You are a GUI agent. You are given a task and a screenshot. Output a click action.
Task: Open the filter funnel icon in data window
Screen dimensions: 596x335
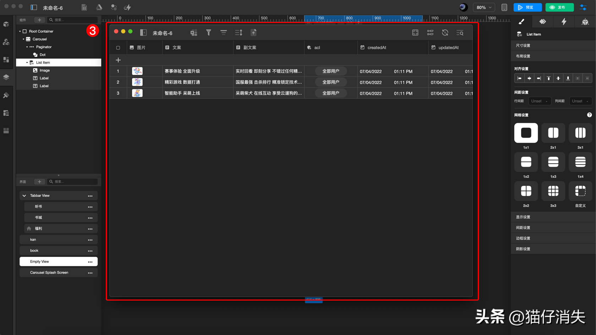pos(209,33)
